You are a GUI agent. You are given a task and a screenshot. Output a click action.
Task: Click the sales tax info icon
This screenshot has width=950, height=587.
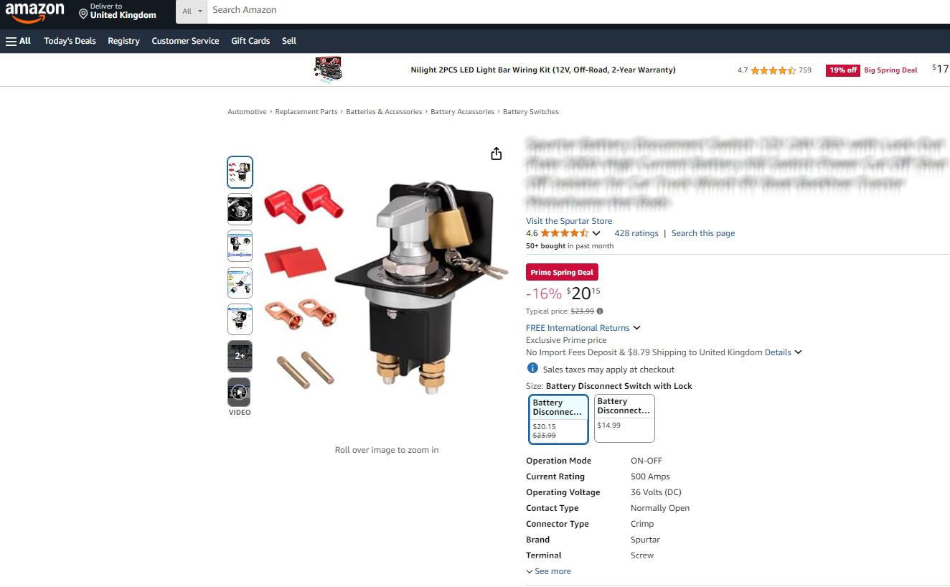[x=532, y=368]
